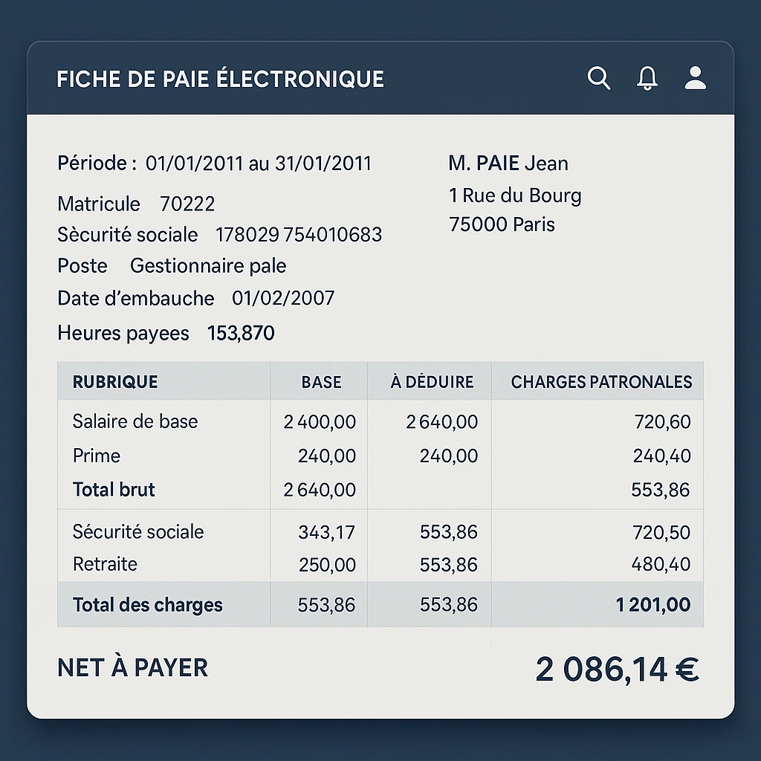The width and height of the screenshot is (761, 761).
Task: Select the Total des charges row label
Action: coord(147,605)
